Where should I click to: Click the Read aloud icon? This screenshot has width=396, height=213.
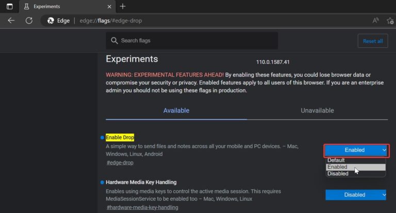375,21
